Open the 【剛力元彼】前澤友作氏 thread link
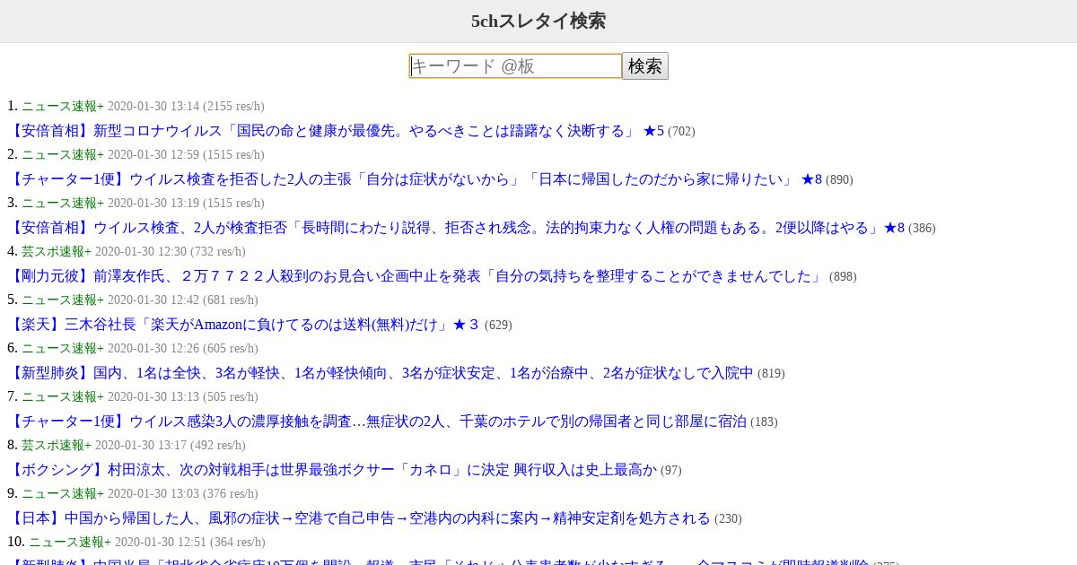This screenshot has width=1077, height=565. tap(416, 276)
